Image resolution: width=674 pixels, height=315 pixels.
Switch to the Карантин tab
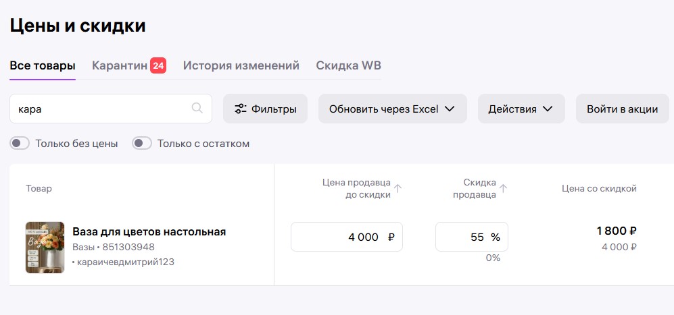[x=119, y=65]
